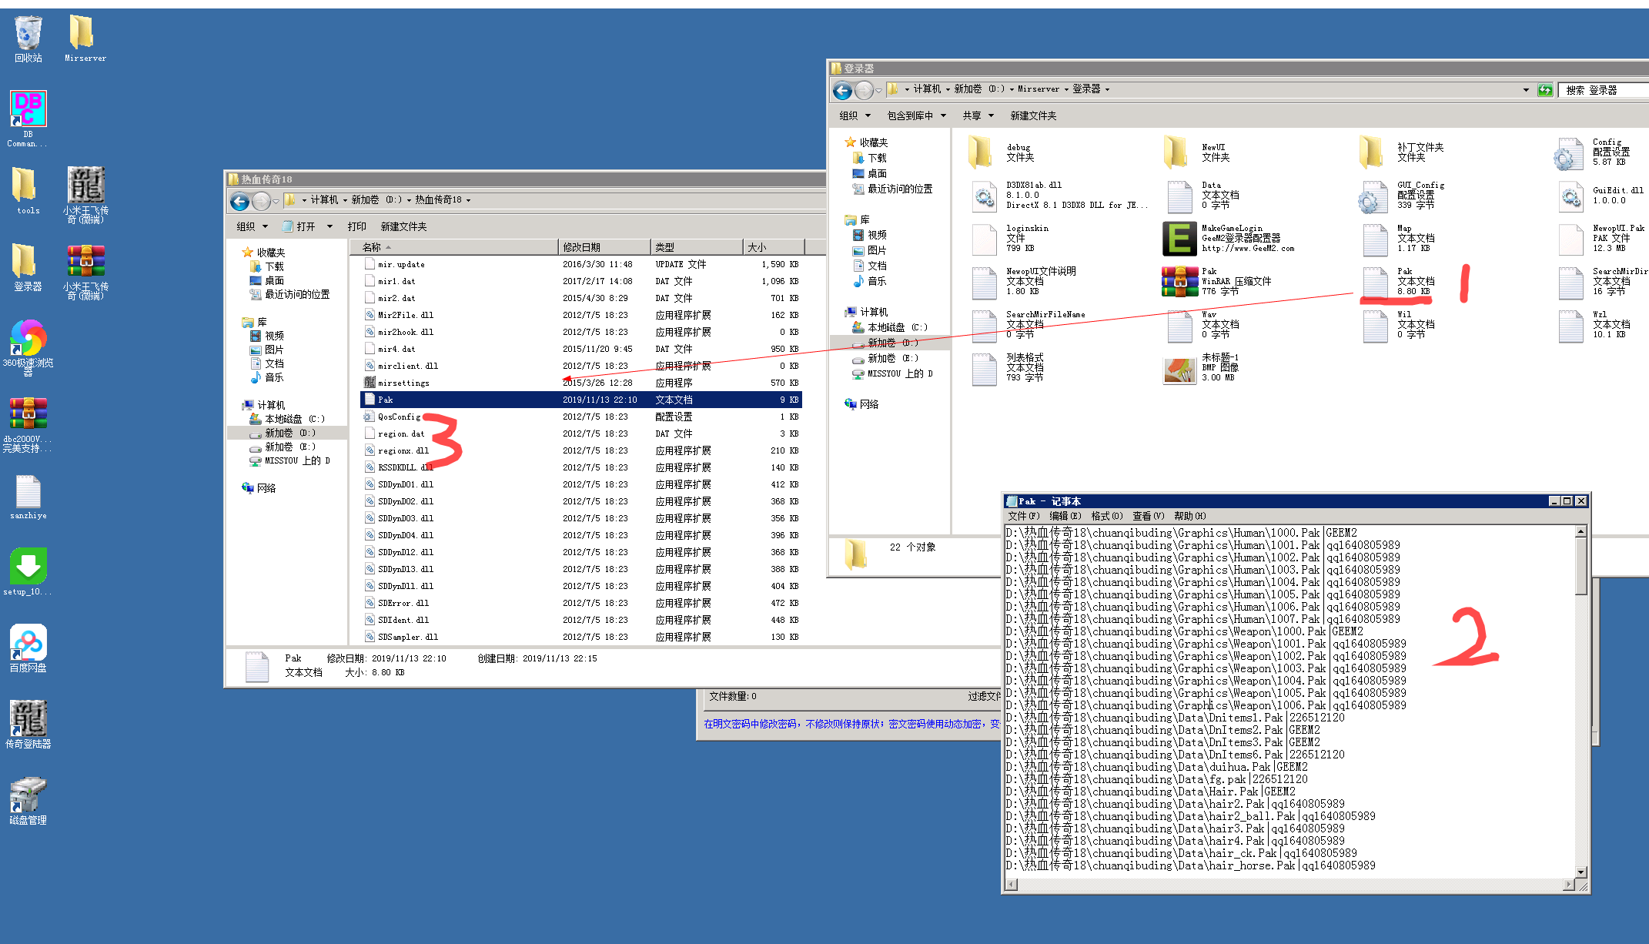Click back arrow in 登录器 window

[843, 91]
